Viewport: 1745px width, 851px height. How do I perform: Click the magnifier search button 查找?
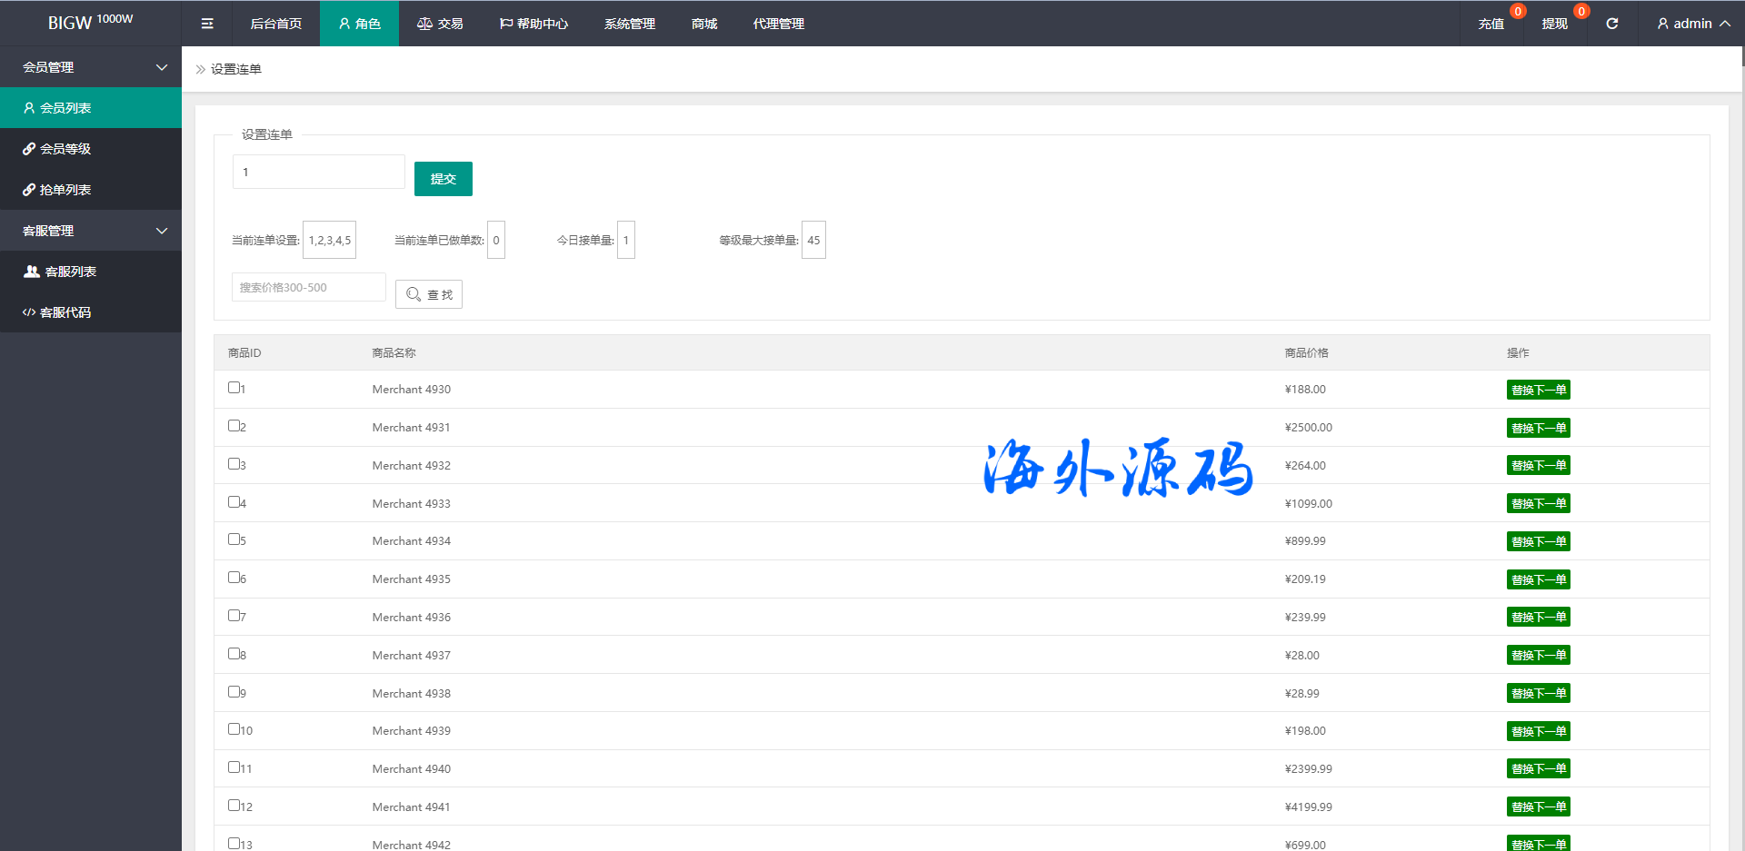click(x=429, y=294)
